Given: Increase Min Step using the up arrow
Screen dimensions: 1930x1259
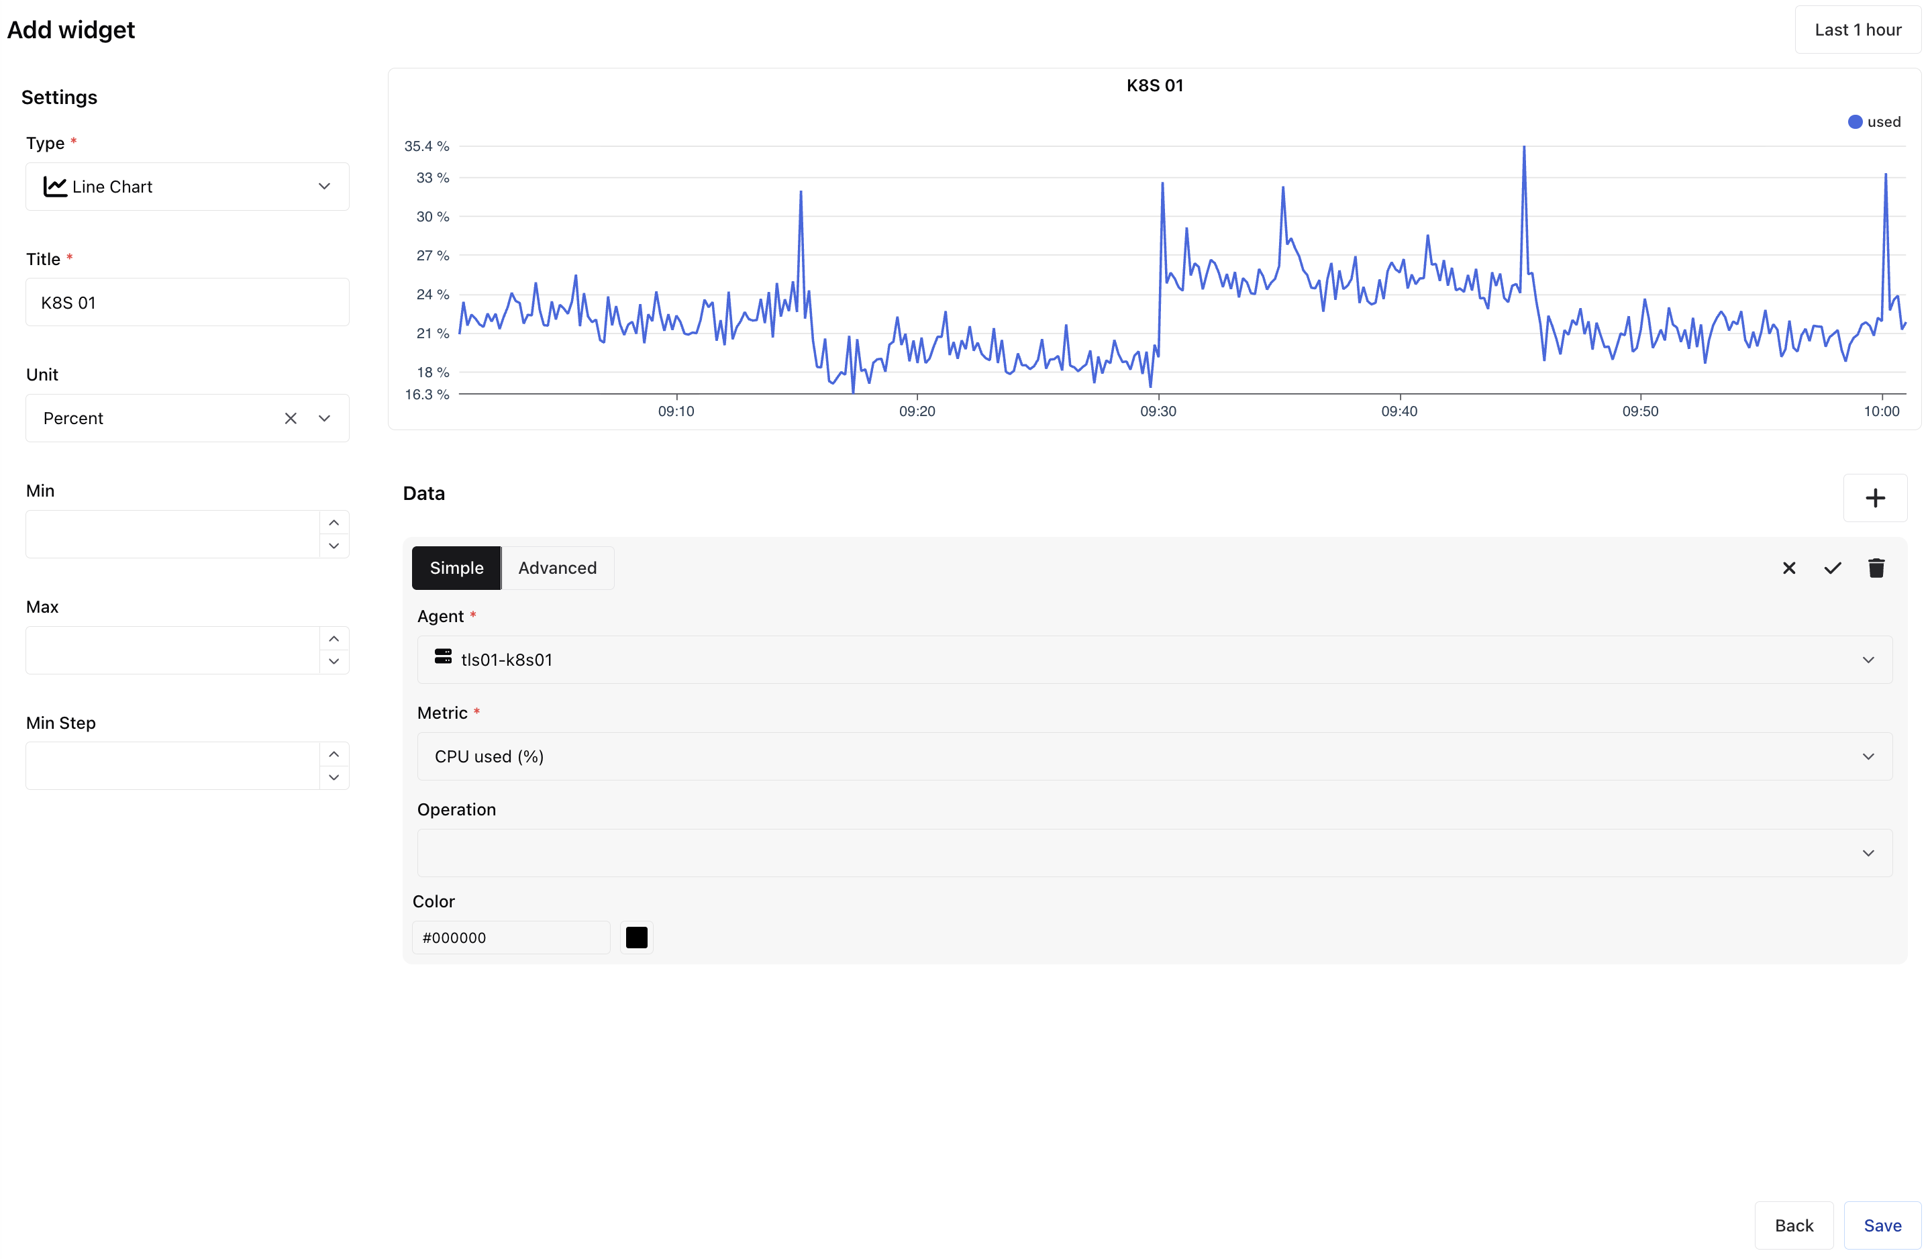Looking at the screenshot, I should click(x=334, y=754).
